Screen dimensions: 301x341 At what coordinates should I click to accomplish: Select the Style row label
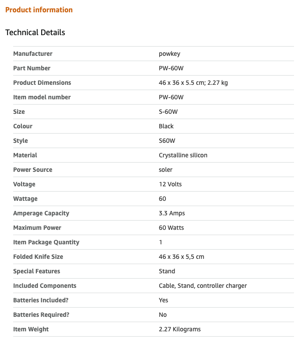tap(21, 141)
